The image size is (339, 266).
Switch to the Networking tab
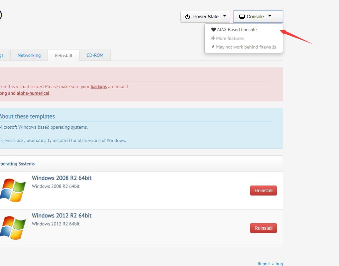tap(29, 55)
